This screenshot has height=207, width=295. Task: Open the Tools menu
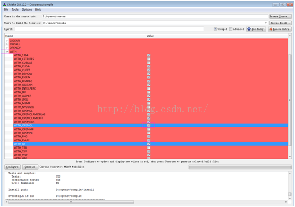point(15,9)
